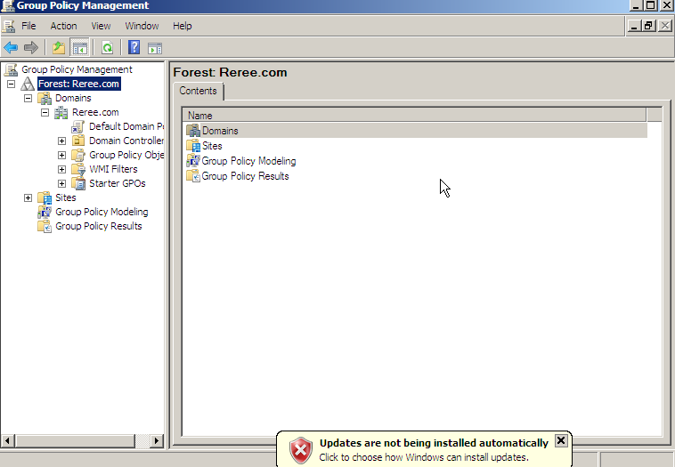Close the updates notification balloon
Screen dimensions: 675x467
tap(561, 440)
